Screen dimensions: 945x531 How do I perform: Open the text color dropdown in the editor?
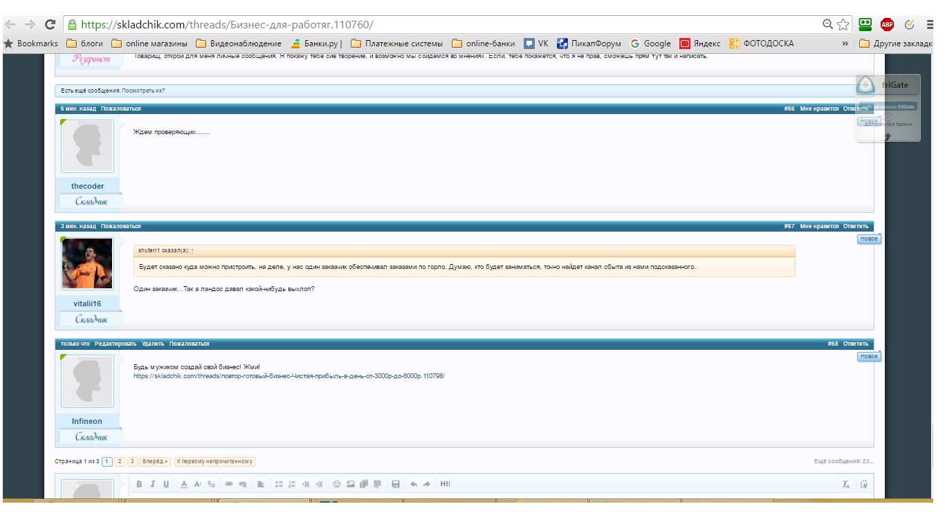[184, 484]
